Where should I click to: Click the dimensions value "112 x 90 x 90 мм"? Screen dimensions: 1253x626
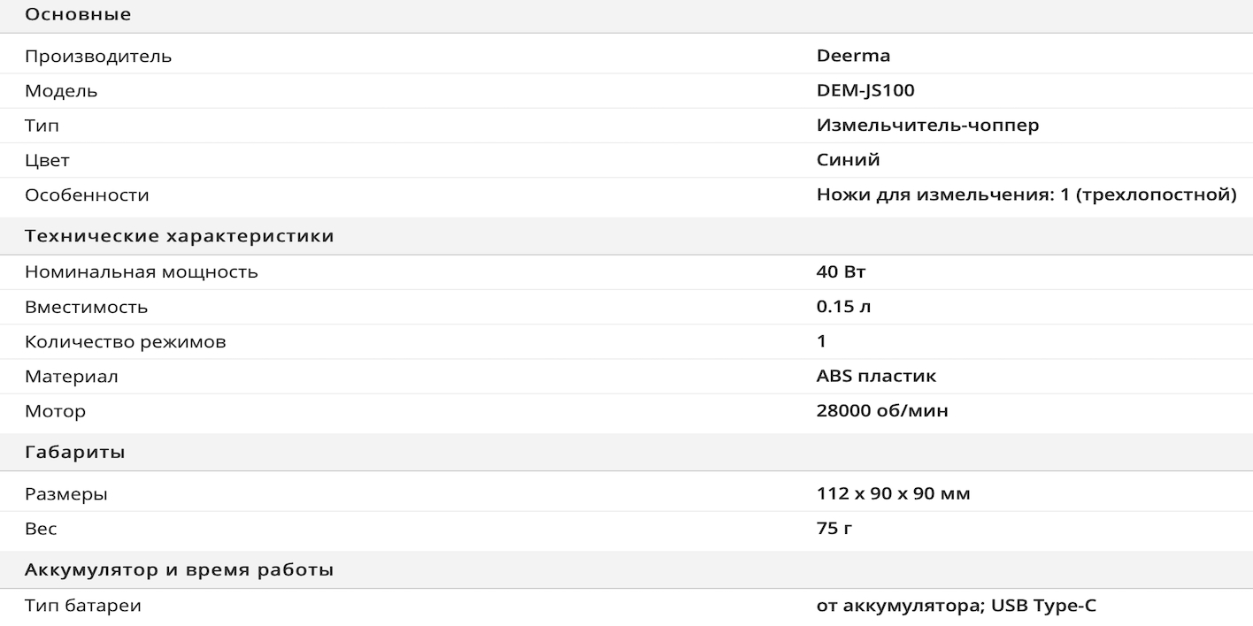[893, 493]
